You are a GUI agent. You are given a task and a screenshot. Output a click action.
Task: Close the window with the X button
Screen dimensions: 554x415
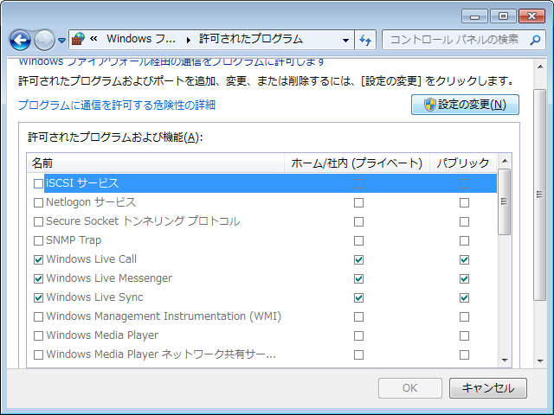click(531, 16)
